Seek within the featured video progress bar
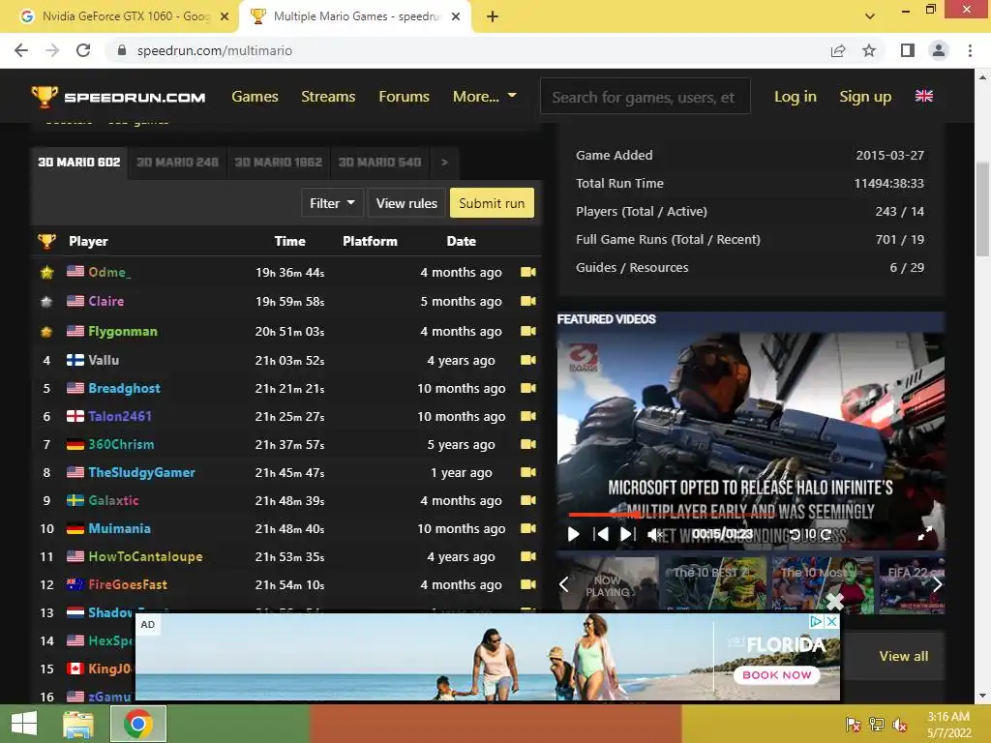The height and width of the screenshot is (743, 991). coord(750,516)
